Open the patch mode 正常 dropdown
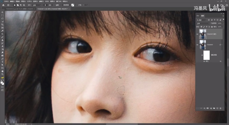This screenshot has height=125, width=229. point(37,5)
